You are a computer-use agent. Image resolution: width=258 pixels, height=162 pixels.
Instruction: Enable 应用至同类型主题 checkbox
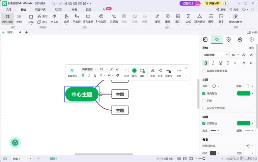coord(204,71)
